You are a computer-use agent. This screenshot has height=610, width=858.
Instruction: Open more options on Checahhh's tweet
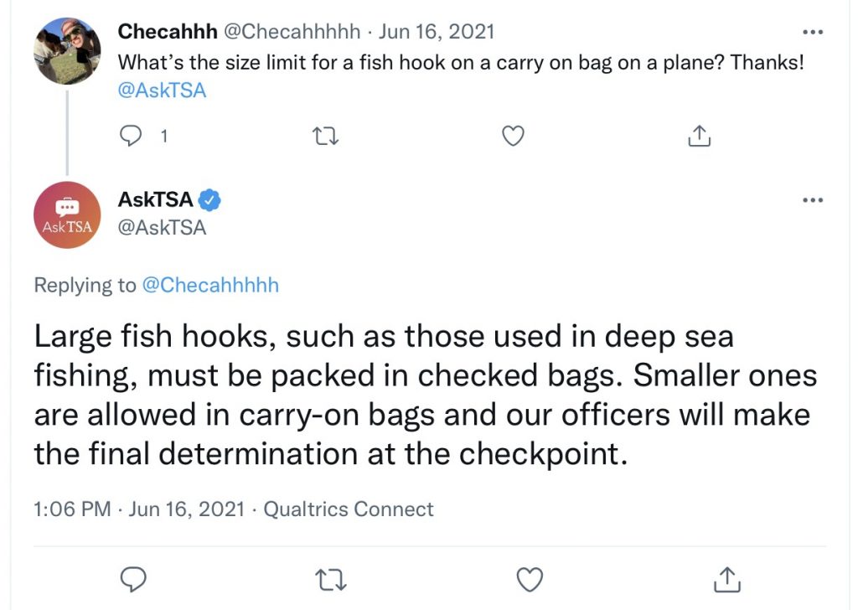[x=813, y=32]
